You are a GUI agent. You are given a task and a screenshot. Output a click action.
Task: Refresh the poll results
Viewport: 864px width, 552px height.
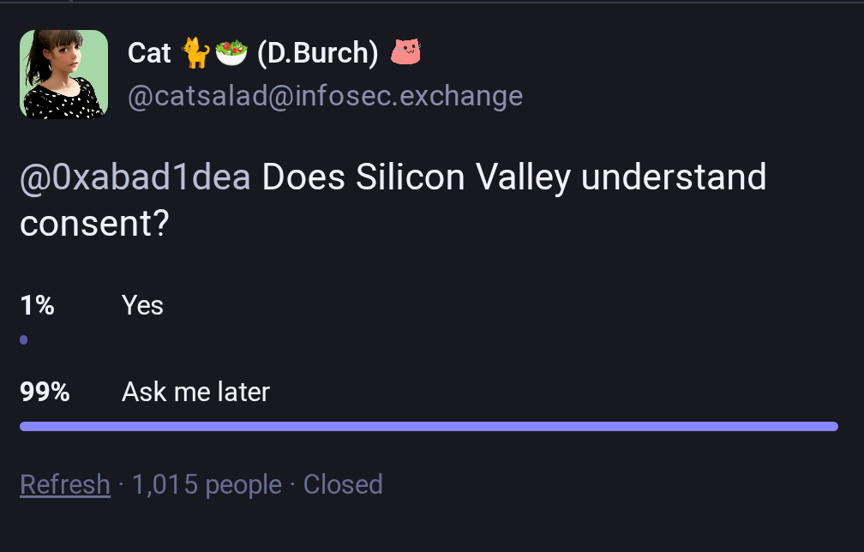tap(65, 485)
